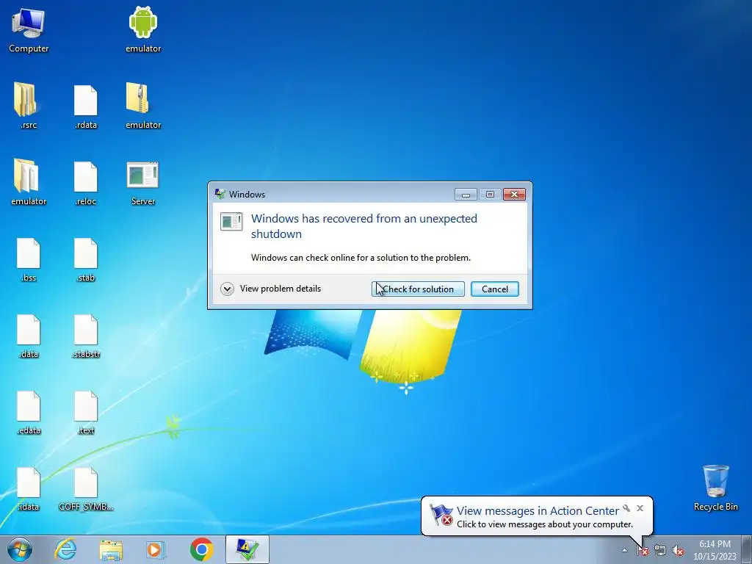This screenshot has height=564, width=752.
Task: Open the muted volume tray icon
Action: 678,551
